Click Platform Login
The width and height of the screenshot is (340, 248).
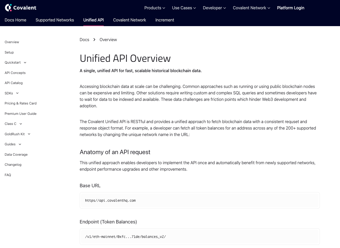click(291, 8)
